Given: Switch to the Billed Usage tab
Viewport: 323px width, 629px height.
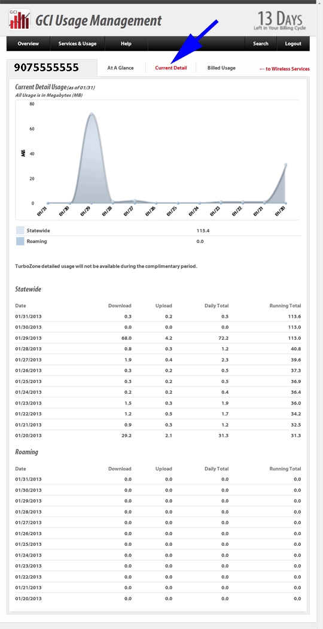Looking at the screenshot, I should point(221,68).
